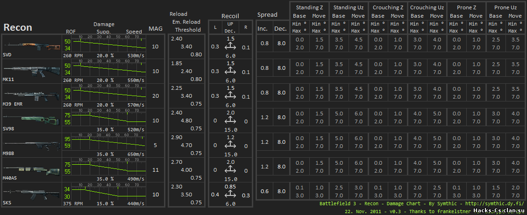Click the SKS rifle image

coord(32,194)
